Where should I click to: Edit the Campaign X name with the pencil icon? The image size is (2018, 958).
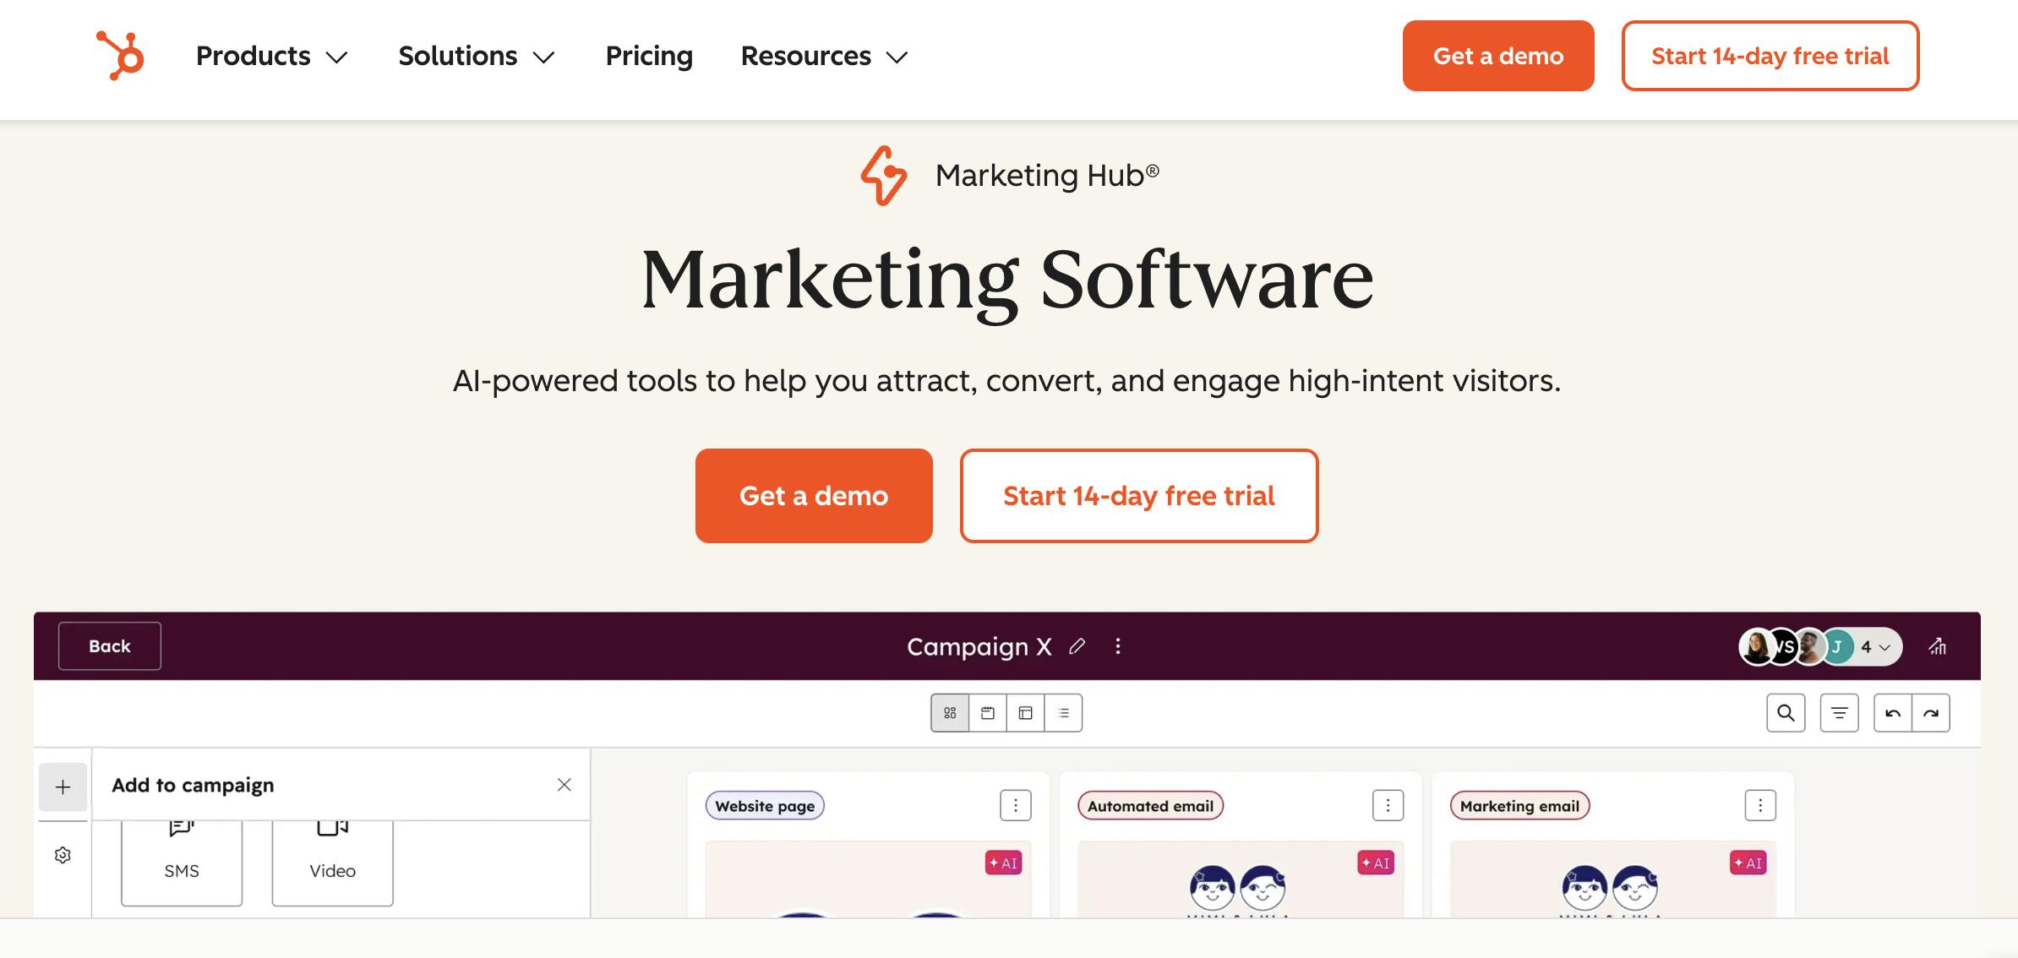pyautogui.click(x=1077, y=646)
